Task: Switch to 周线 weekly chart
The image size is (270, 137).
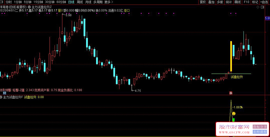Action: point(80,2)
